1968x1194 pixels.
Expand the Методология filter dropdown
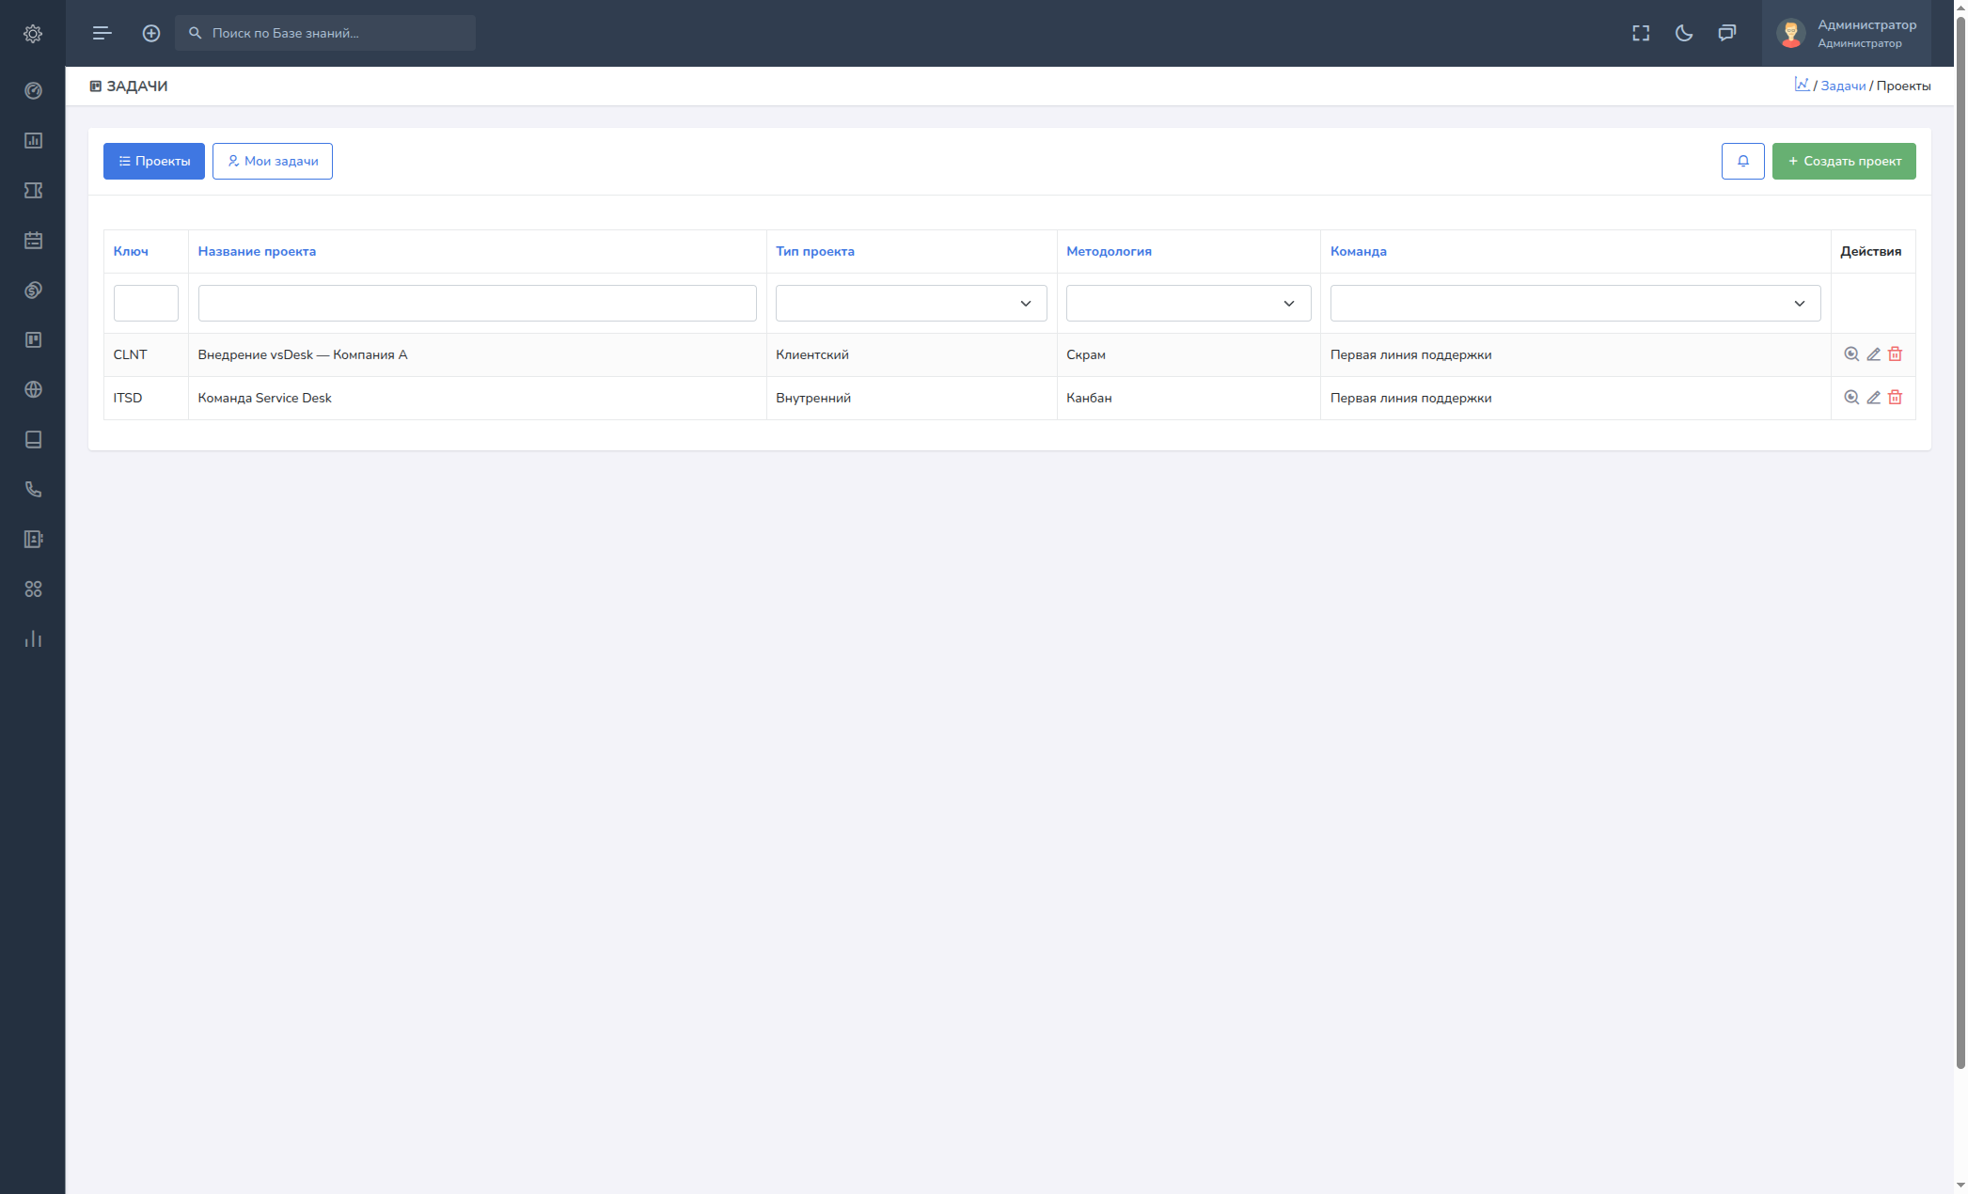1188,304
